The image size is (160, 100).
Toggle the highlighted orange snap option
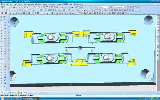click(18, 93)
